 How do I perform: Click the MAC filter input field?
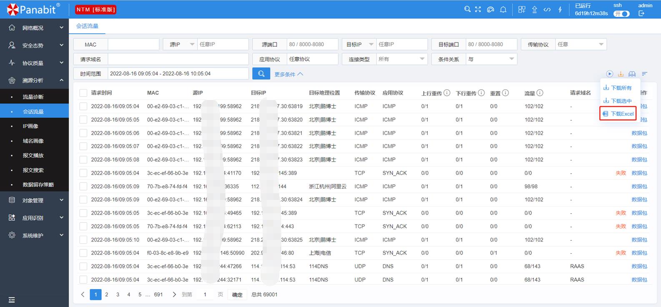coord(133,44)
